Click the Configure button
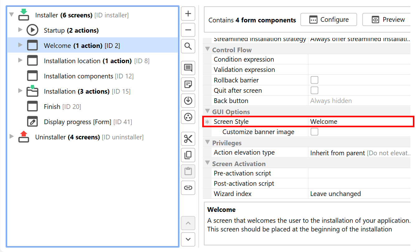This screenshot has width=416, height=252. tap(329, 20)
